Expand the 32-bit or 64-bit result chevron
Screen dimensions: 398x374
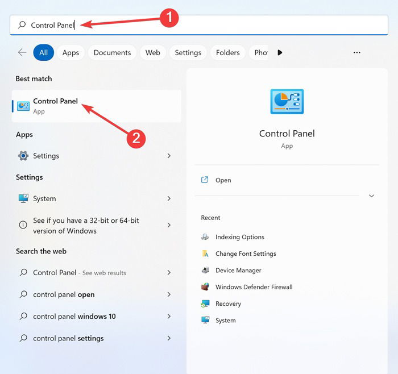pos(169,225)
